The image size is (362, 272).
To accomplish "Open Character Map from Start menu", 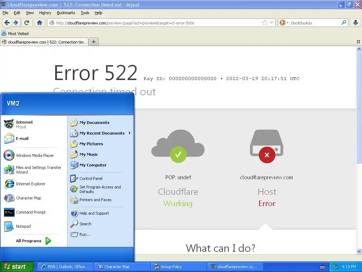I will pyautogui.click(x=34, y=198).
